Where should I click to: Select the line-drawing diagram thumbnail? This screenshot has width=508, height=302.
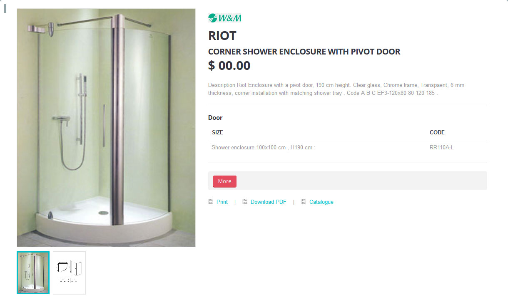[x=69, y=272]
